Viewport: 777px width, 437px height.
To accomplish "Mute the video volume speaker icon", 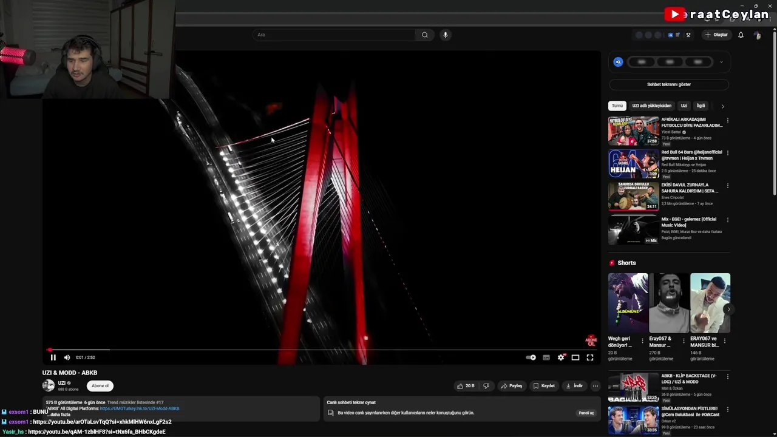I will tap(67, 357).
